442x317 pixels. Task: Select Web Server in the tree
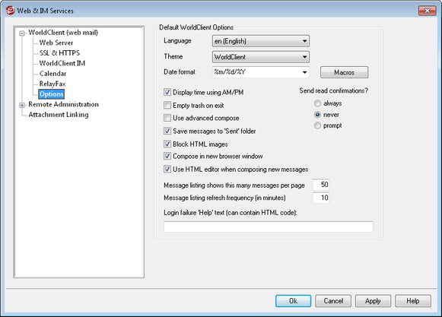coord(56,43)
